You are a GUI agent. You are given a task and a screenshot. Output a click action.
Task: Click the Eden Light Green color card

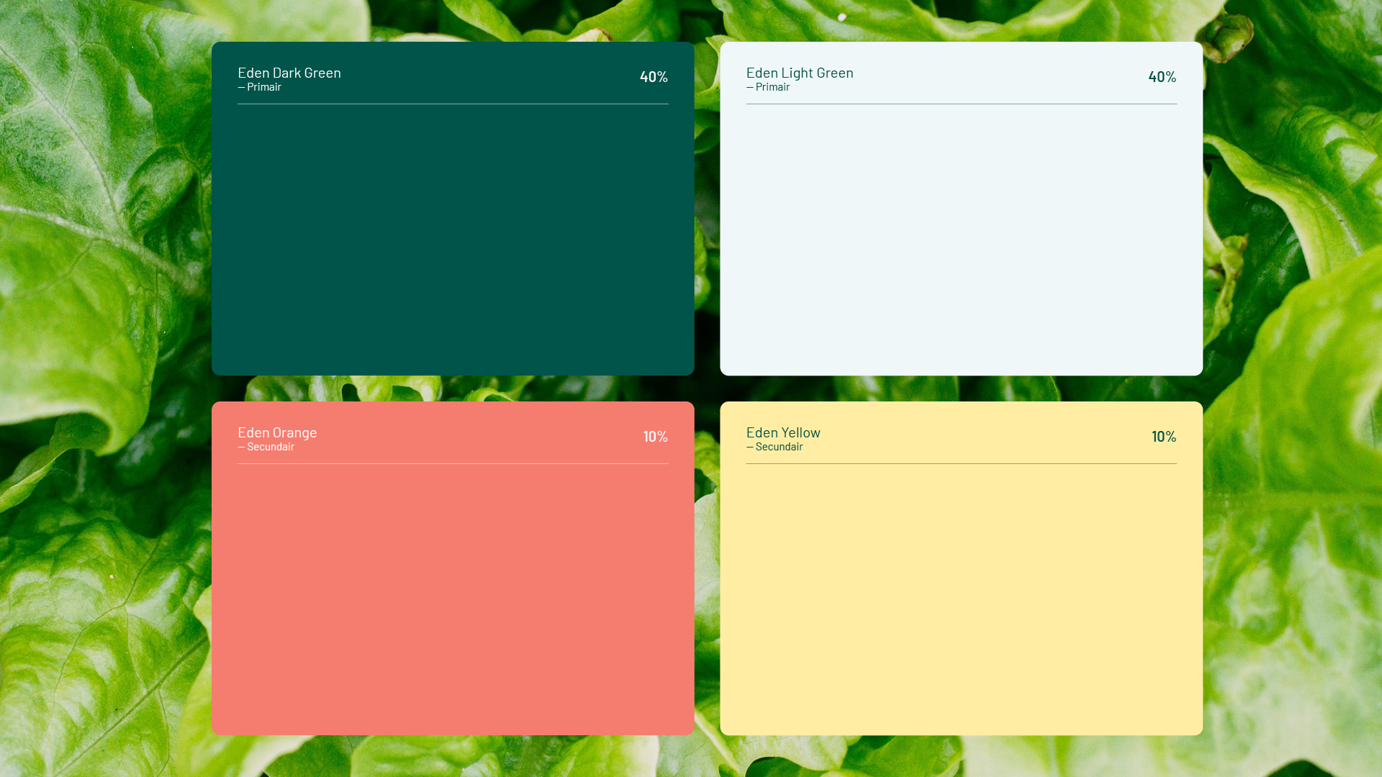pos(961,237)
